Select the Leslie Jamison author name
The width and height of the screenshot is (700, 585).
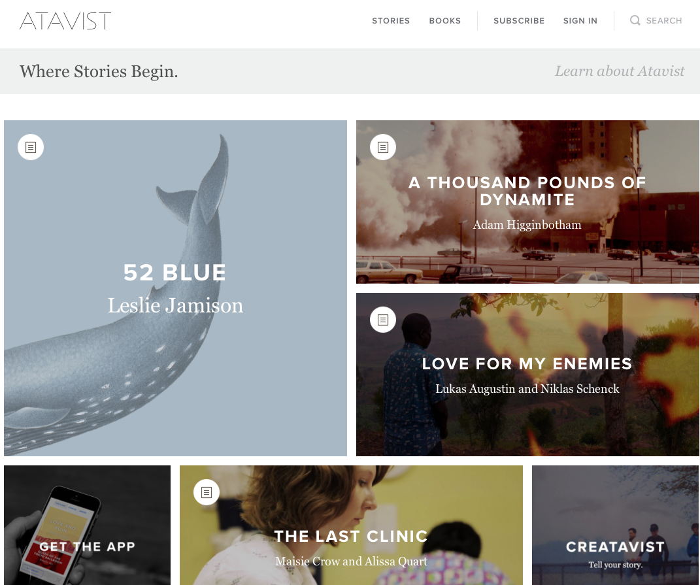(x=175, y=305)
